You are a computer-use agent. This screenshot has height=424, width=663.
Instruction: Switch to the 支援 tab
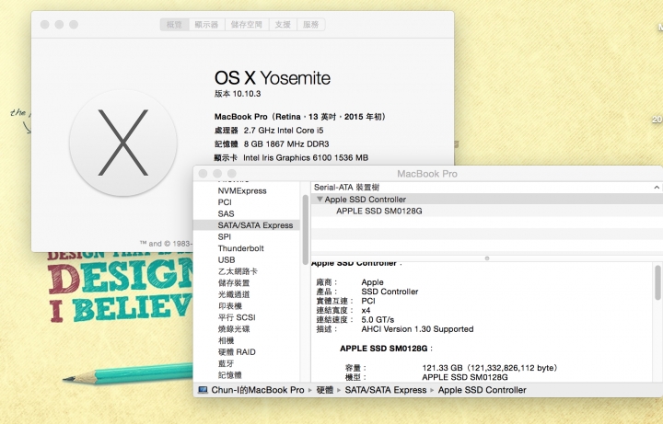[x=283, y=25]
